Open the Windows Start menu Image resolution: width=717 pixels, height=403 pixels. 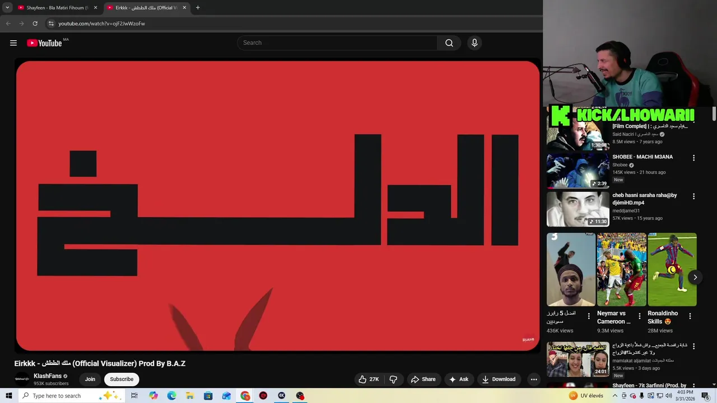8,396
